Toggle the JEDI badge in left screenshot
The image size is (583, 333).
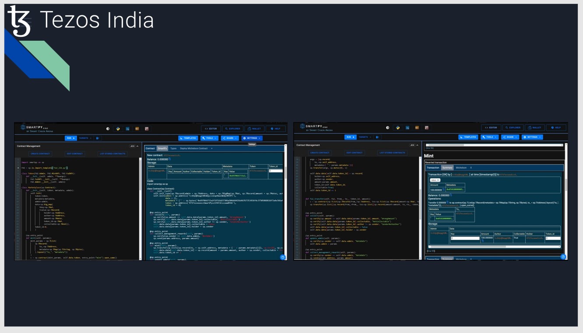pos(132,146)
